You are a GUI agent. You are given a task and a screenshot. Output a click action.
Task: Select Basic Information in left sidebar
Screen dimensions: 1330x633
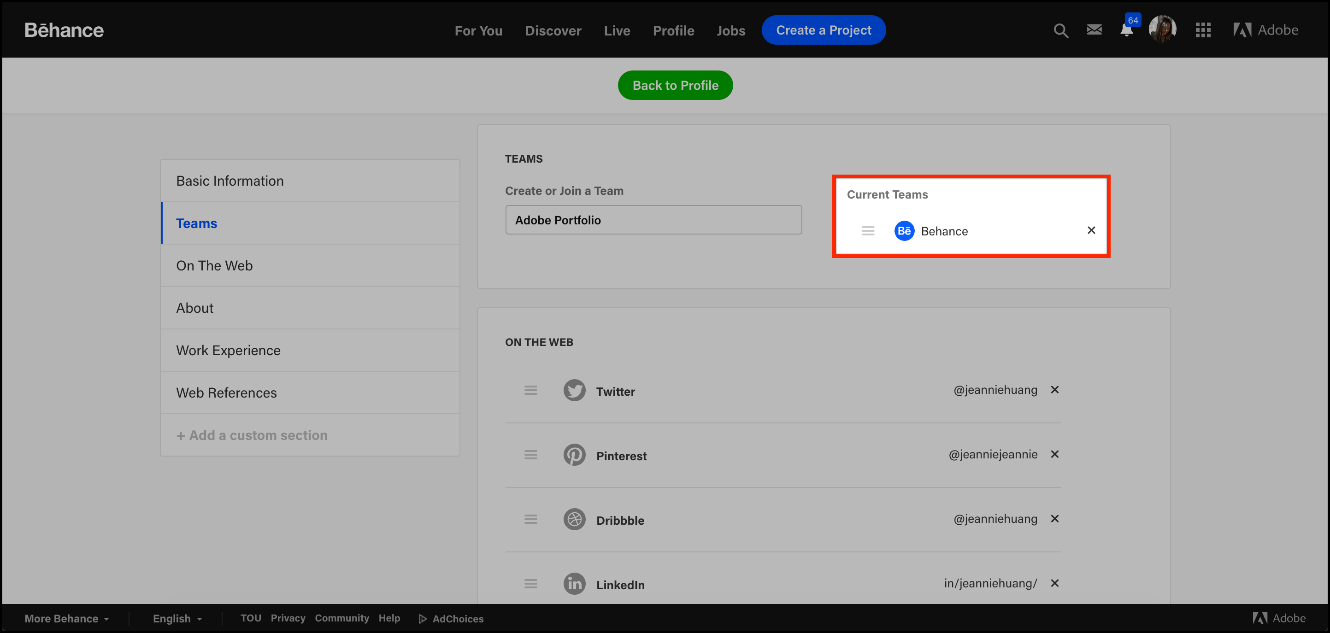click(229, 181)
